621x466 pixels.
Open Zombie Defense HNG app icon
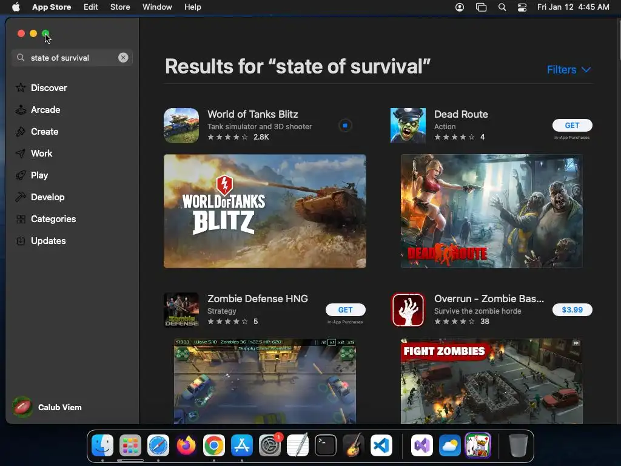(x=181, y=310)
